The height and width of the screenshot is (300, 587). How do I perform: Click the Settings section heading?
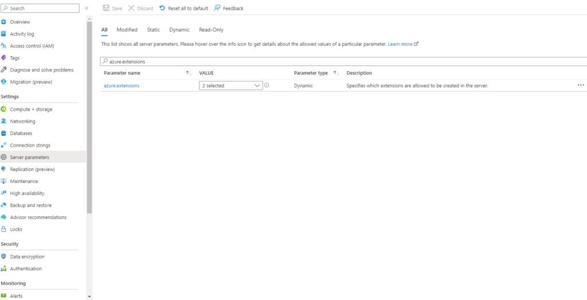point(10,96)
